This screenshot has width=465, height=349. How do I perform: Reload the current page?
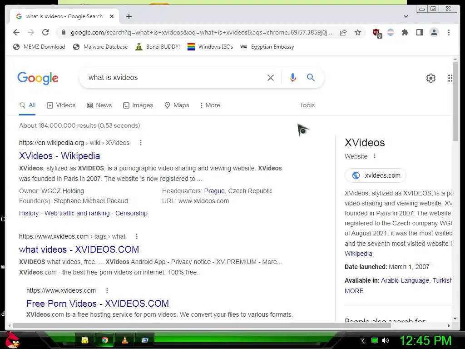tap(45, 32)
